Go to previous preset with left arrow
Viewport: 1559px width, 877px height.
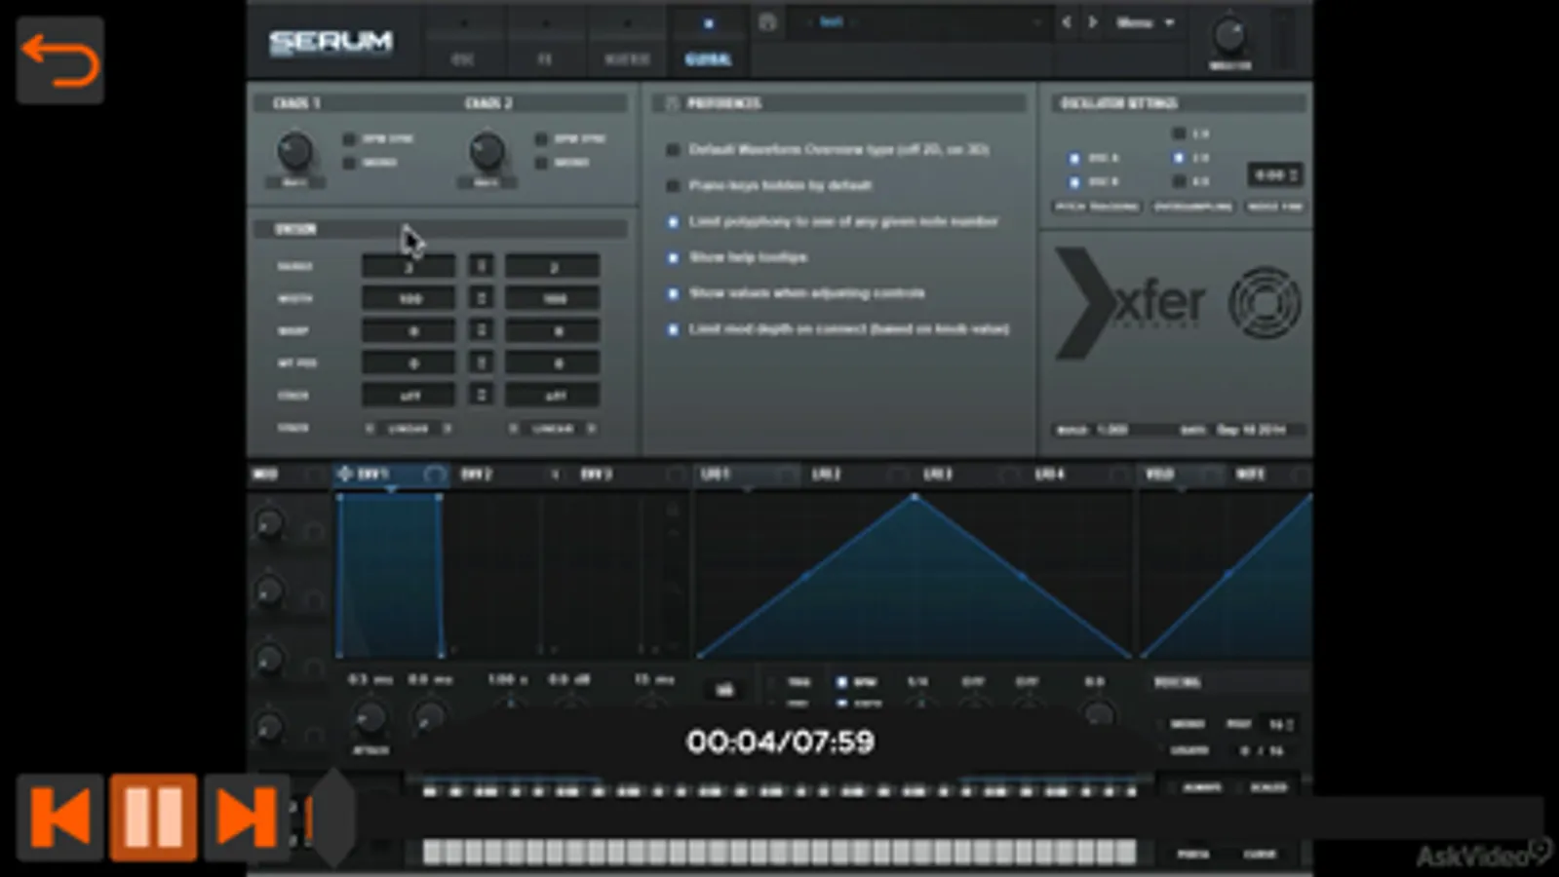(x=1067, y=21)
